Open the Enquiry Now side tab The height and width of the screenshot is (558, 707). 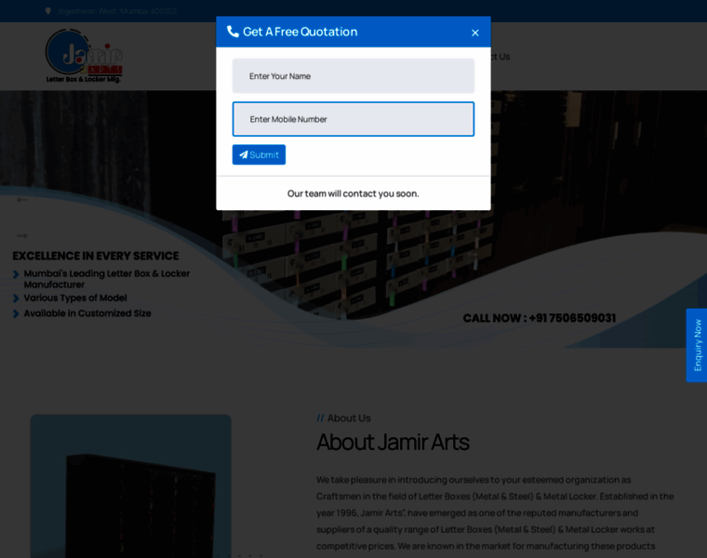click(697, 345)
